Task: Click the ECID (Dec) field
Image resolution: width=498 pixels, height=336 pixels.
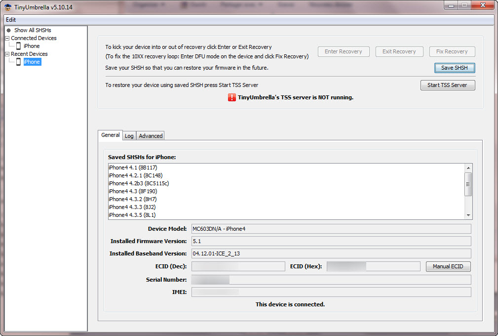Action: (238, 266)
